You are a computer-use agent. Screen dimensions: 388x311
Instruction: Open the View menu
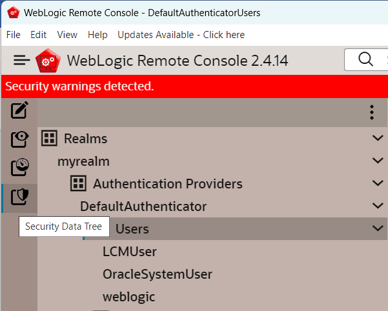coord(67,35)
